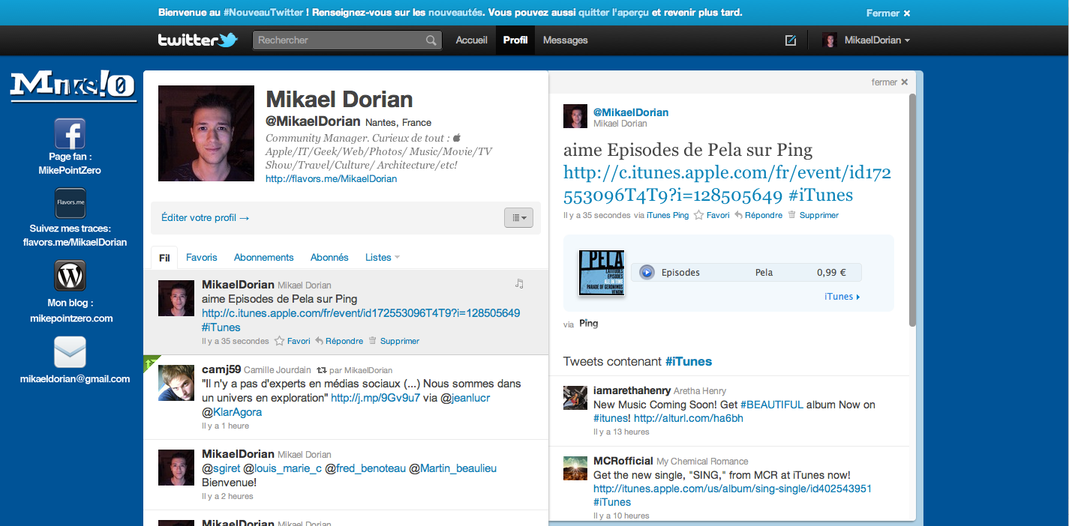
Task: Play the Episodes track preview
Action: [647, 273]
